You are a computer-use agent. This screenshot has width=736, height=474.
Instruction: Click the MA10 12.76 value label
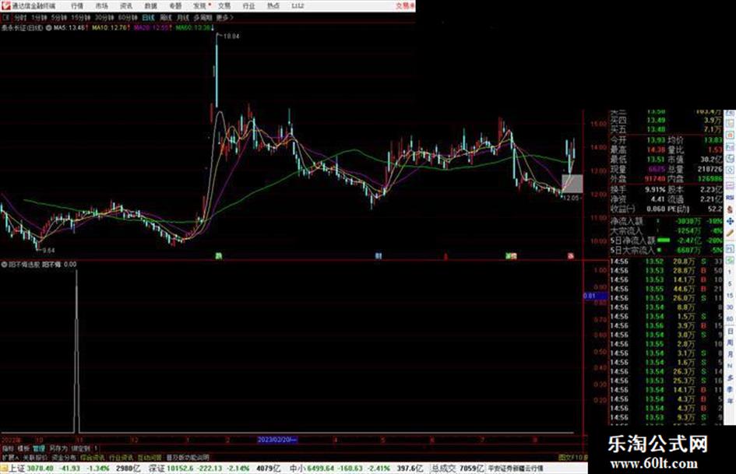pyautogui.click(x=110, y=28)
